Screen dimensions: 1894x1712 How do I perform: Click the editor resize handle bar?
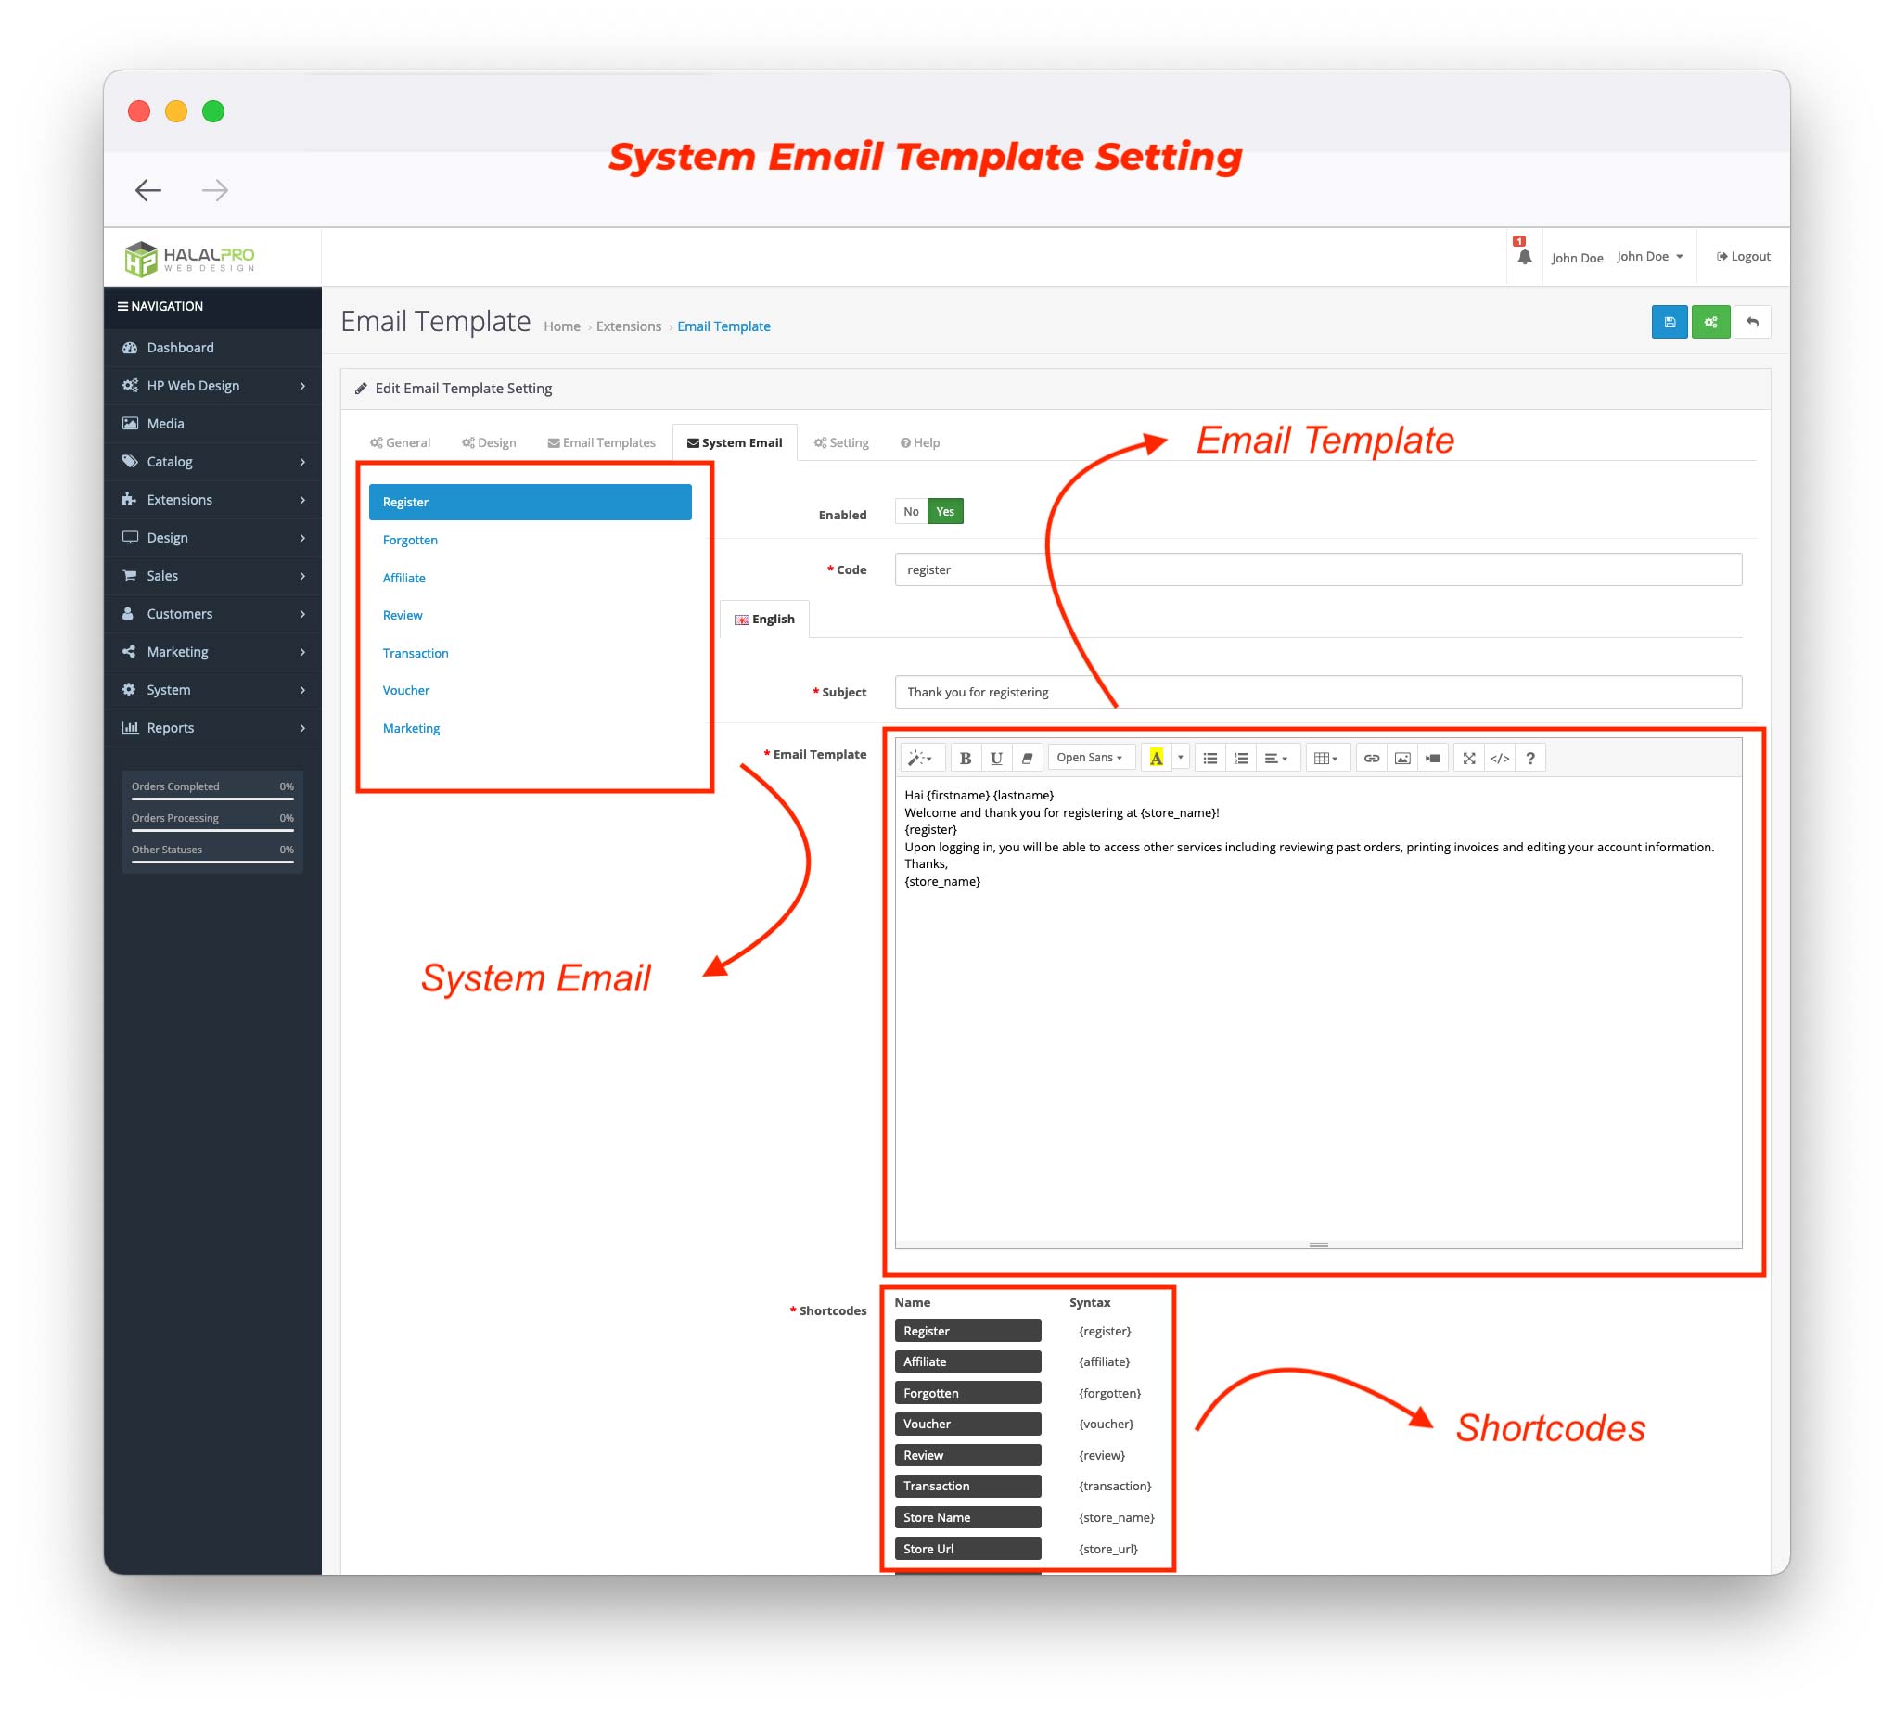coord(1318,1246)
